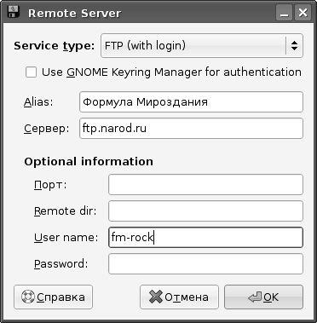Screen dimensions: 317x323
Task: Click the User name field
Action: click(205, 238)
